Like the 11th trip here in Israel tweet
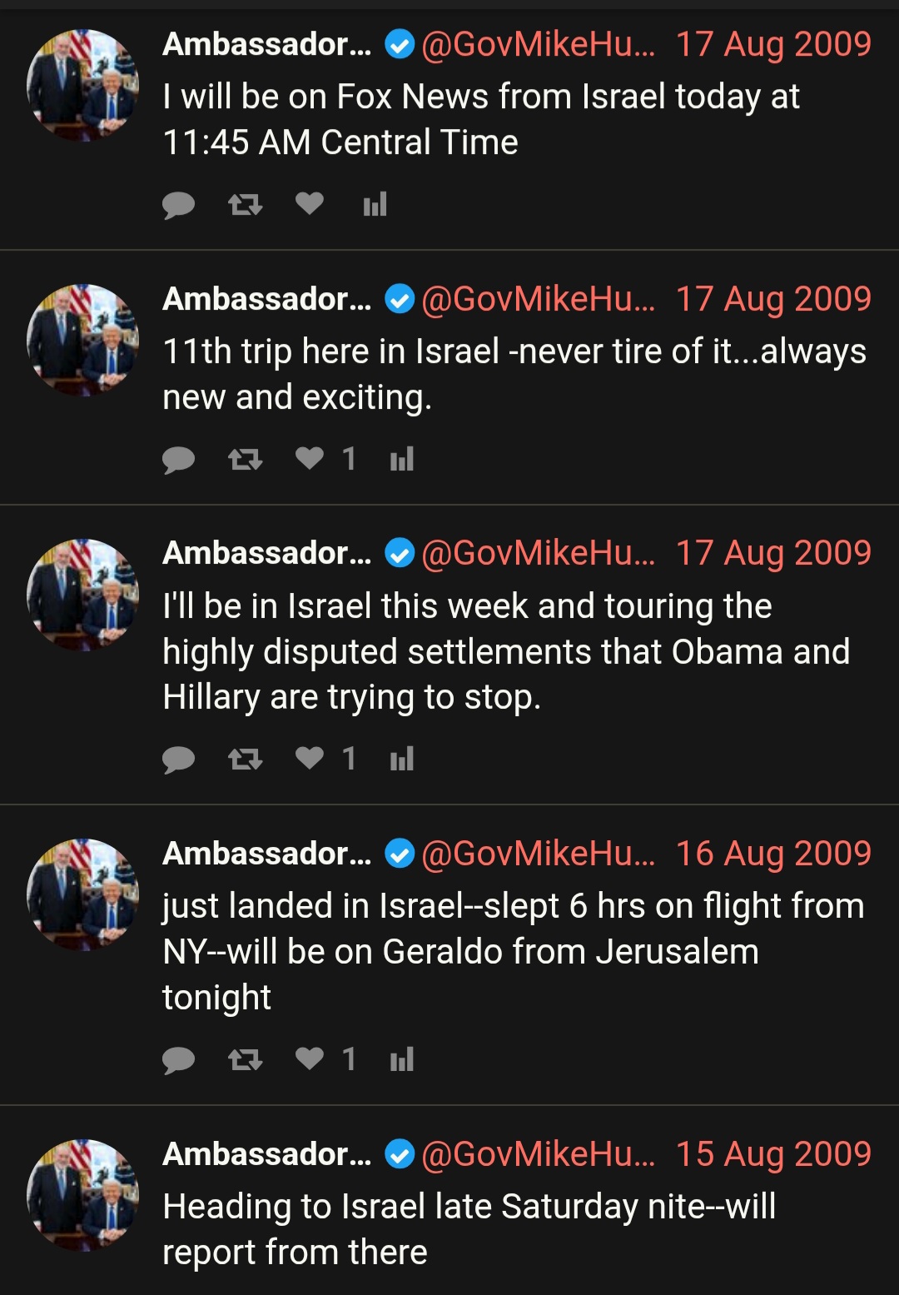 (x=310, y=458)
